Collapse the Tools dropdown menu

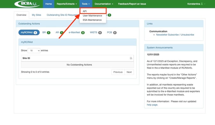[86, 4]
